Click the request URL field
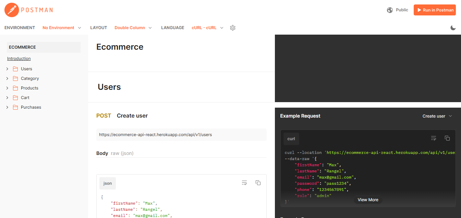 (181, 135)
